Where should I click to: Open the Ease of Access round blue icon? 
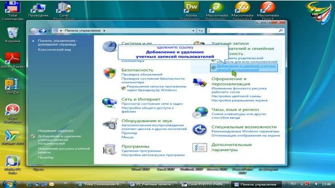coord(199,130)
